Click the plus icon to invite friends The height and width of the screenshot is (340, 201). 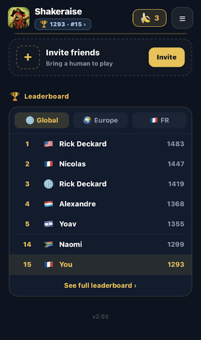pyautogui.click(x=28, y=57)
